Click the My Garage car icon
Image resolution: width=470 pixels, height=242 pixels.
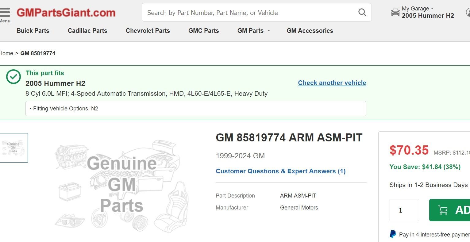coord(395,13)
